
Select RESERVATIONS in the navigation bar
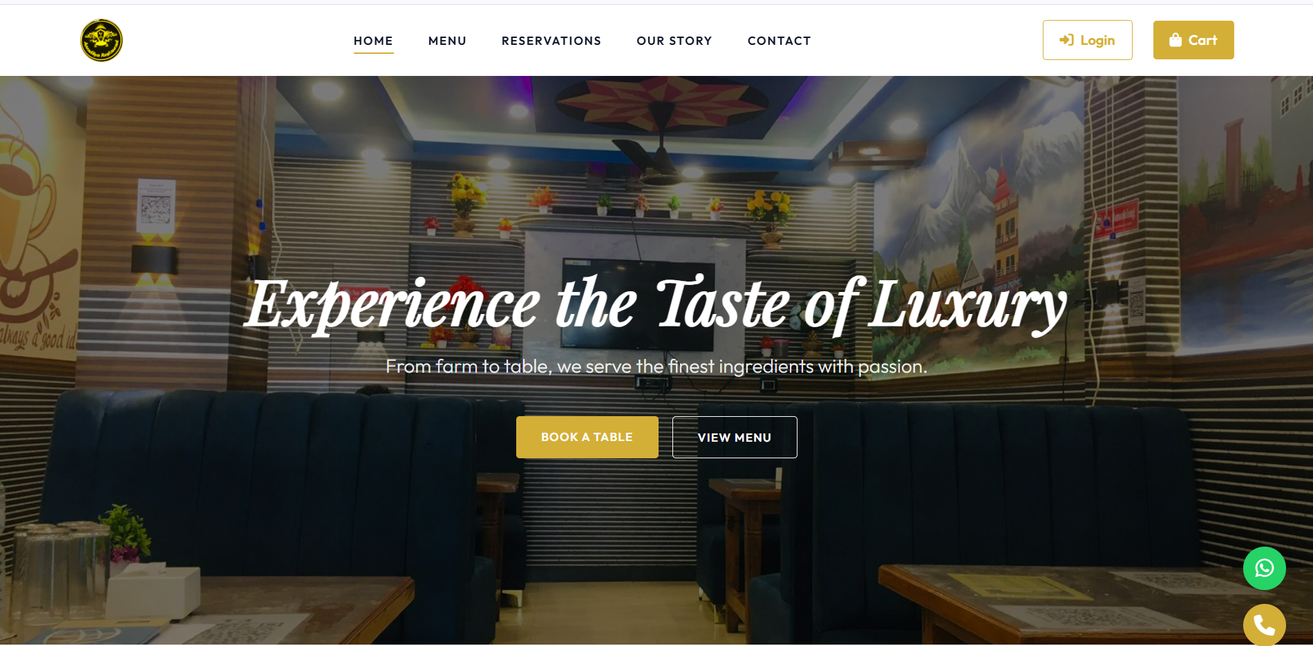551,41
